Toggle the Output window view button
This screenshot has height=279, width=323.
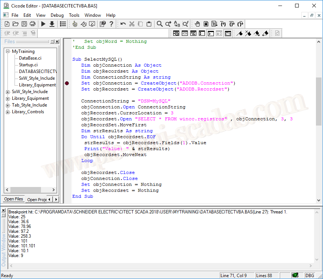click(211, 33)
